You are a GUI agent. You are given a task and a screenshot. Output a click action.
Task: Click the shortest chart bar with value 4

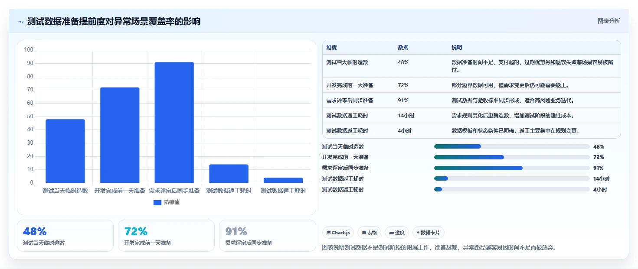pos(283,180)
